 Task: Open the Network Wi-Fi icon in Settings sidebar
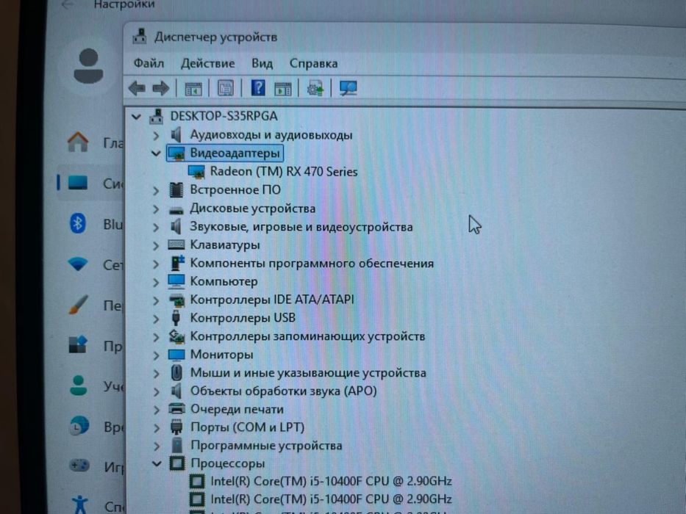78,264
